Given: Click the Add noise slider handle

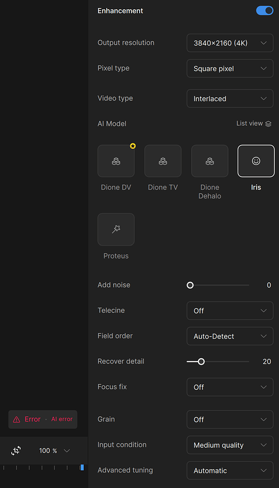Looking at the screenshot, I should 190,285.
